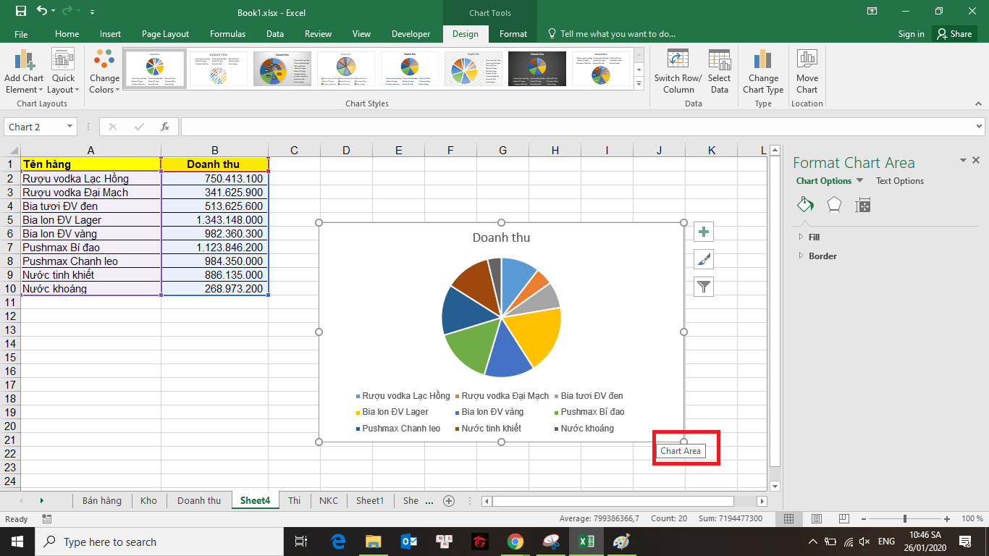The width and height of the screenshot is (989, 556).
Task: Open the Change Colors dropdown
Action: (x=104, y=72)
